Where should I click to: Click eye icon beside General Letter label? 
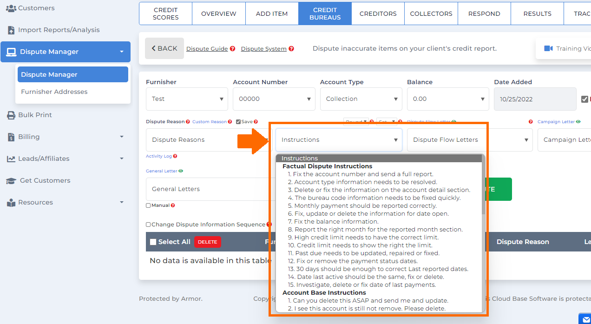(x=181, y=171)
